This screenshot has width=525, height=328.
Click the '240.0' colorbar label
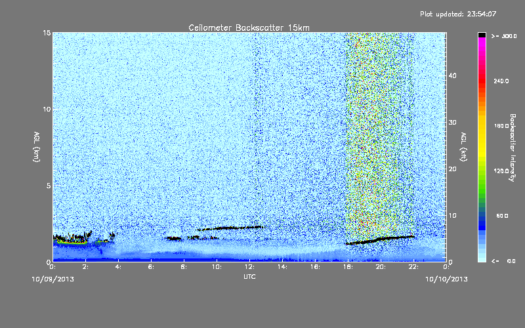pyautogui.click(x=501, y=81)
